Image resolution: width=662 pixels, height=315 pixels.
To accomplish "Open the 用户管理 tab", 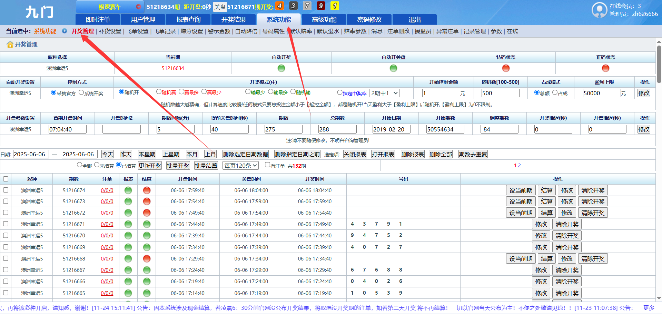I will [x=143, y=19].
